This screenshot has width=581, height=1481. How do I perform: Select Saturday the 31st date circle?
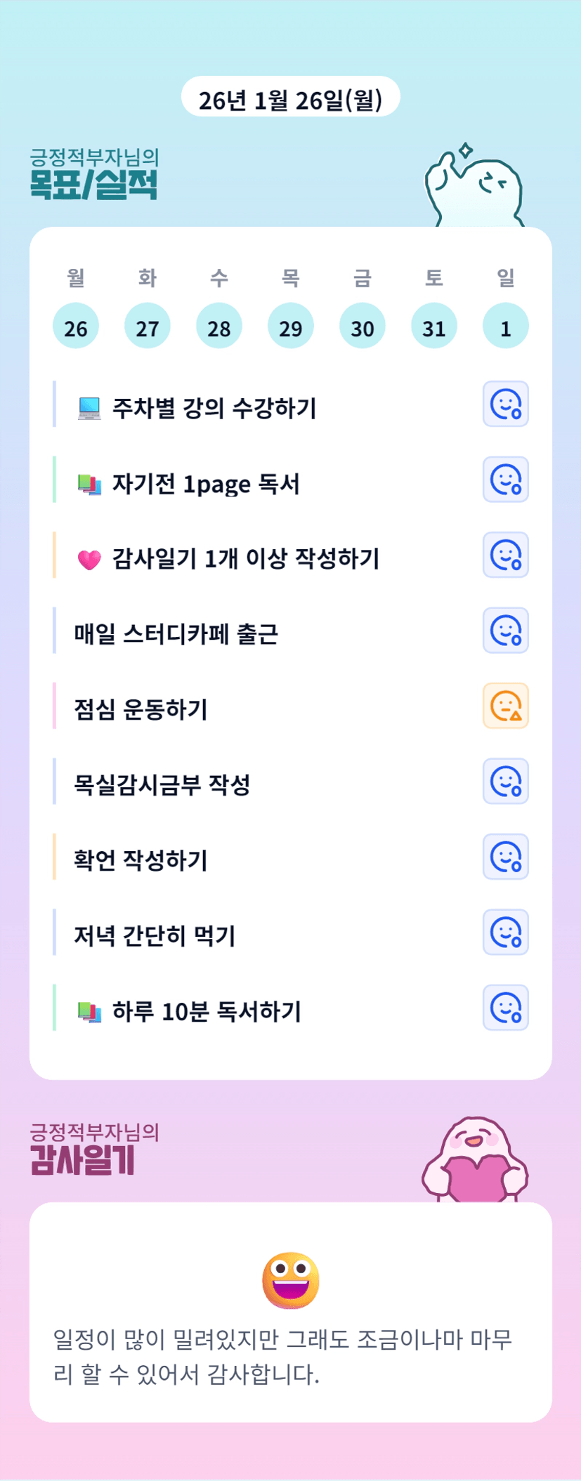point(434,327)
